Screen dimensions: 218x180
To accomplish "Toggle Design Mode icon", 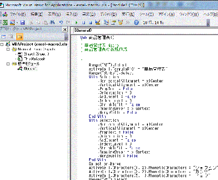I will (98, 23).
